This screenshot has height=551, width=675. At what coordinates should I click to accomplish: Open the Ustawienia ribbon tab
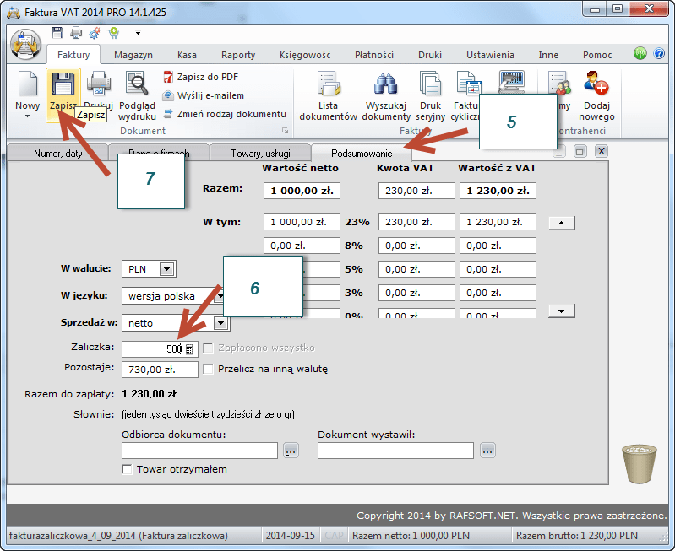[490, 55]
